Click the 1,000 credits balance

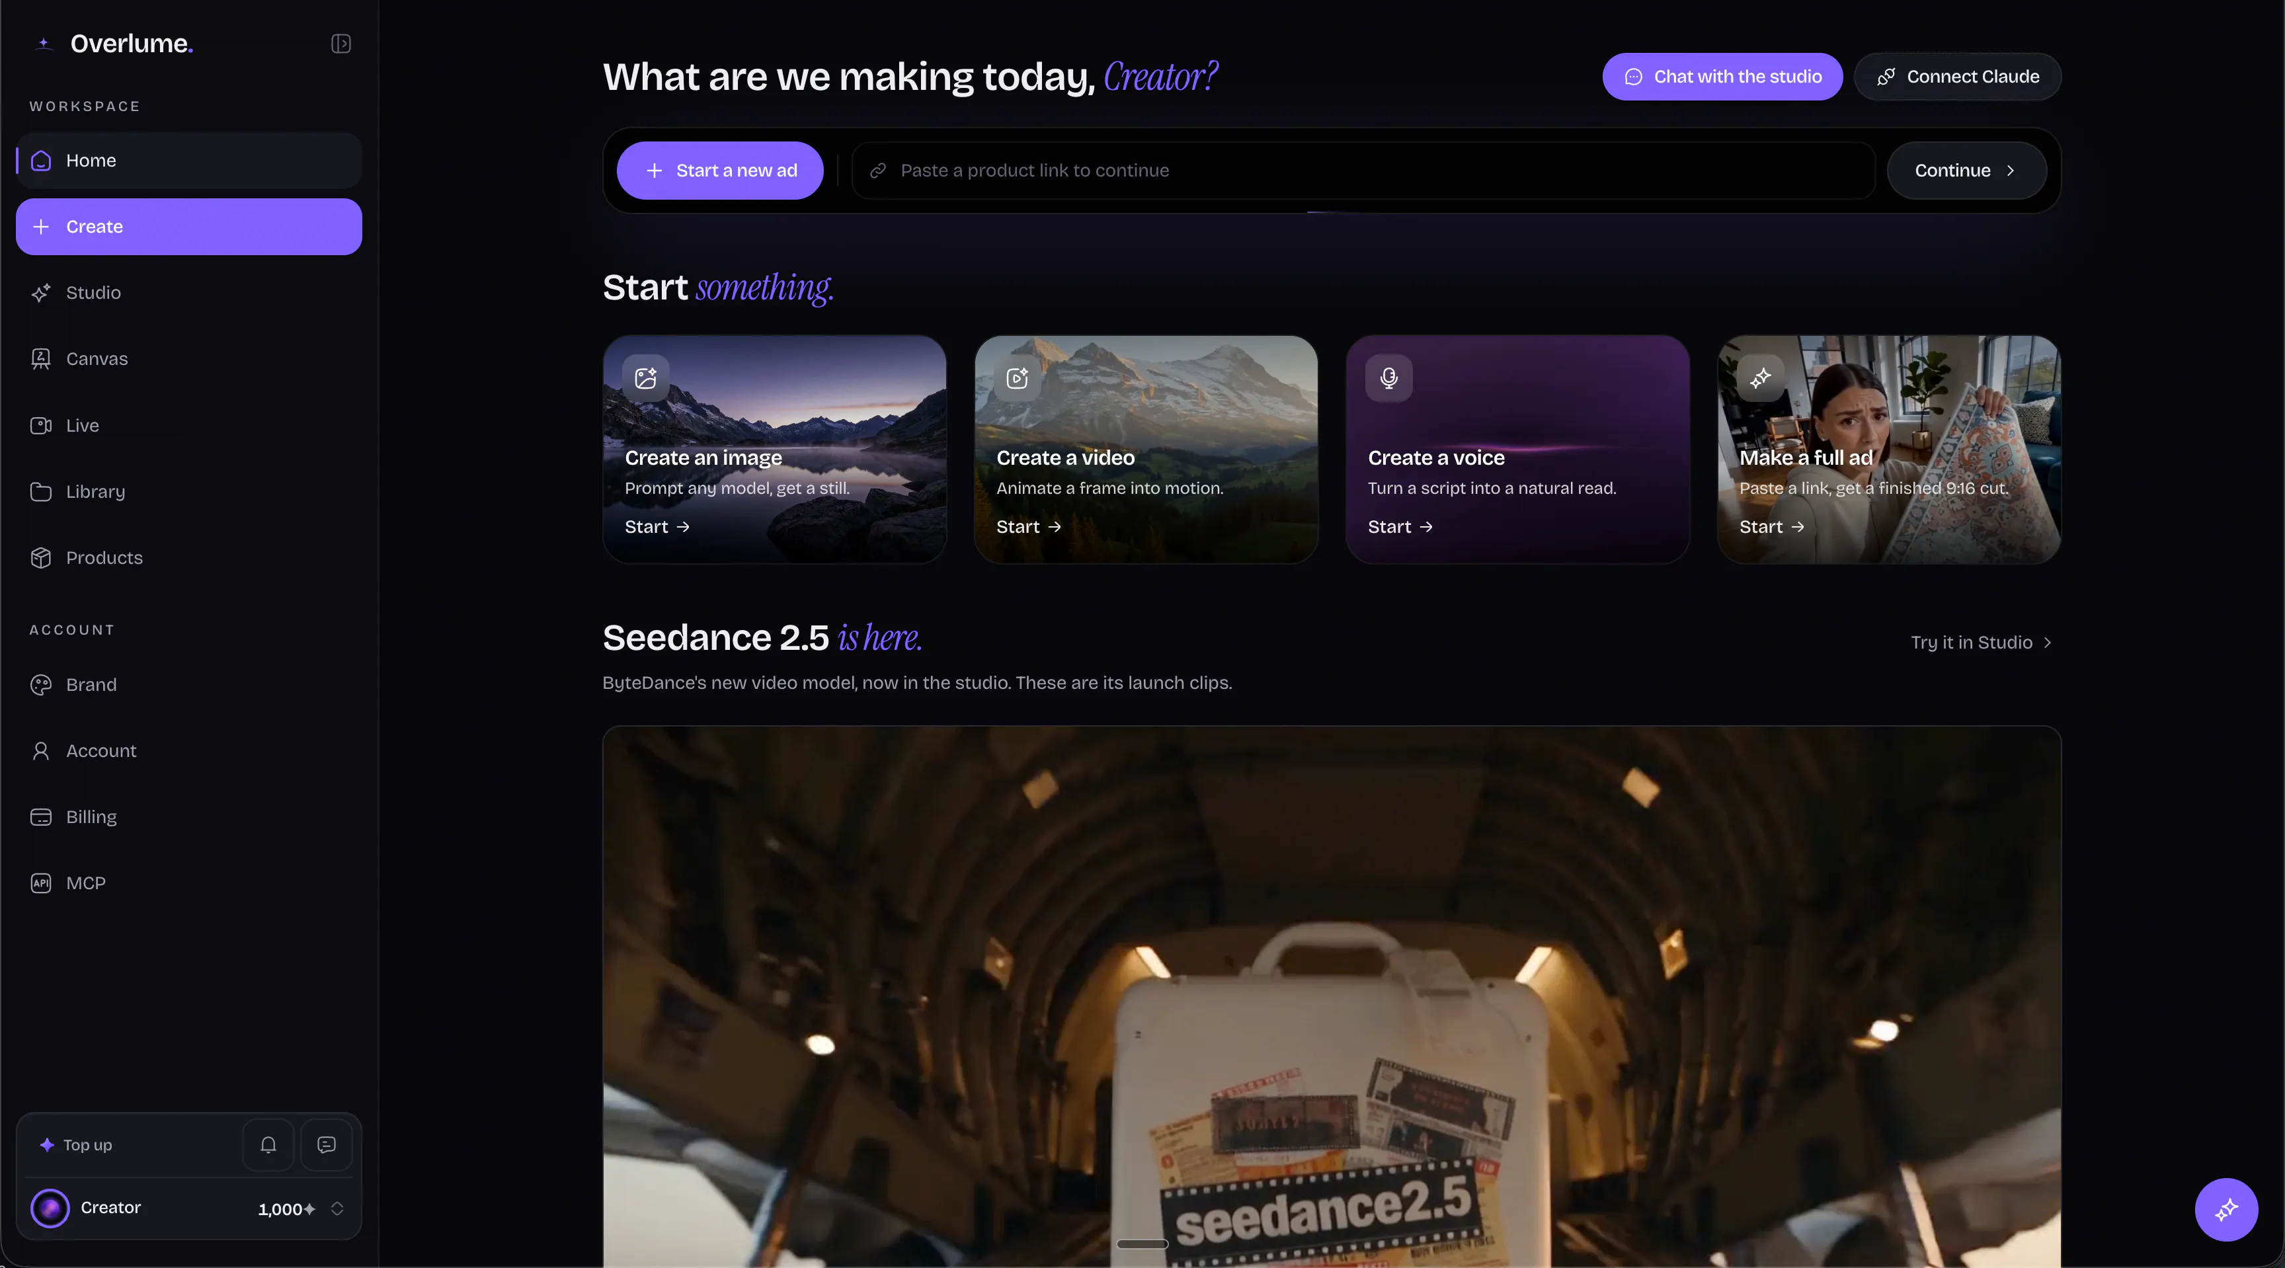click(x=286, y=1209)
